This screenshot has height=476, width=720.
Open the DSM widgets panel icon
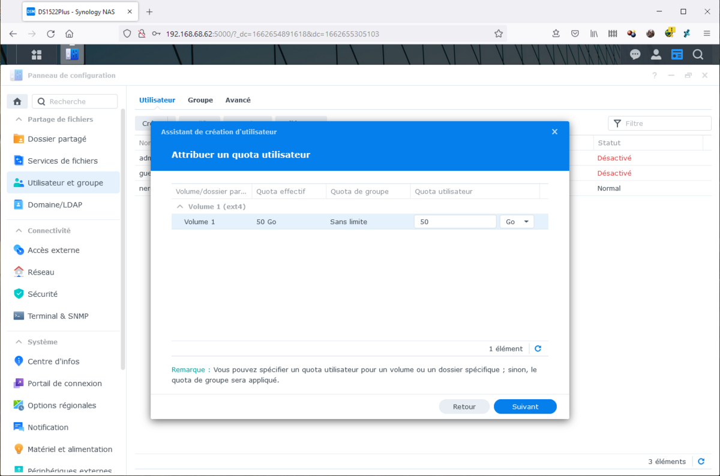677,55
